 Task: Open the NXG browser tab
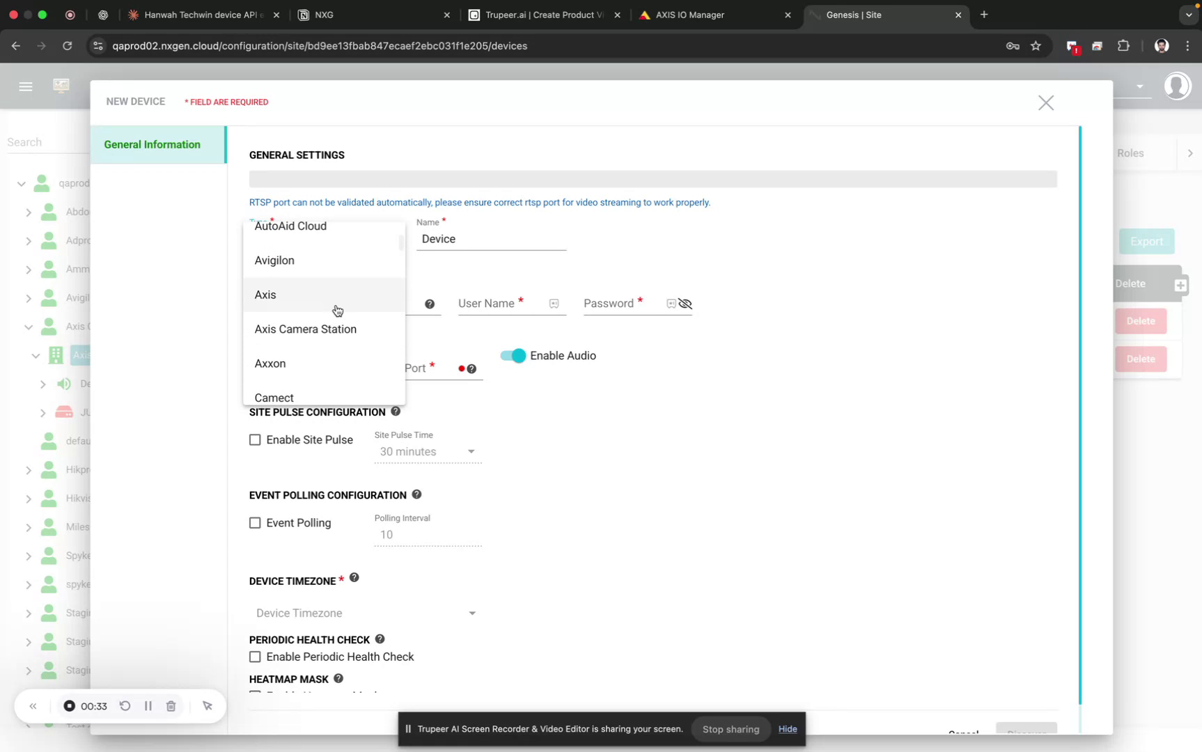325,15
